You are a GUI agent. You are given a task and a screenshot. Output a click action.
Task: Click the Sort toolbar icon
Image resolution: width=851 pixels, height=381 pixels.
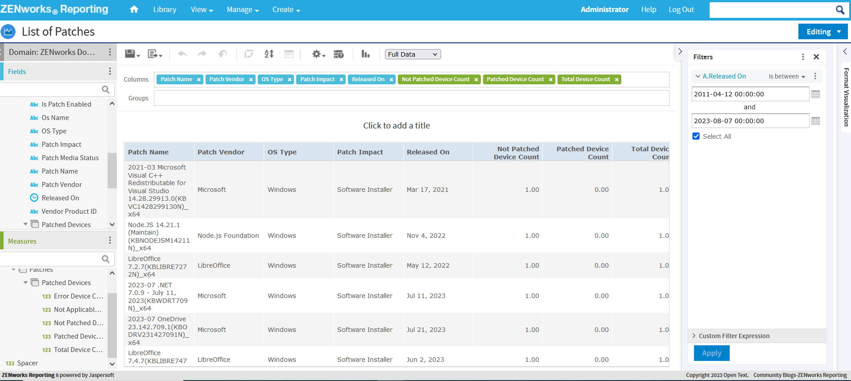click(269, 54)
